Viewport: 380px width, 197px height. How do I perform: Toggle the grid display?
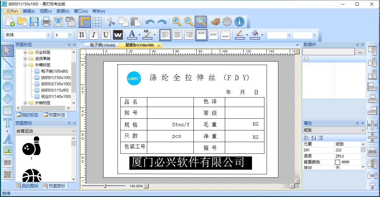[97, 21]
